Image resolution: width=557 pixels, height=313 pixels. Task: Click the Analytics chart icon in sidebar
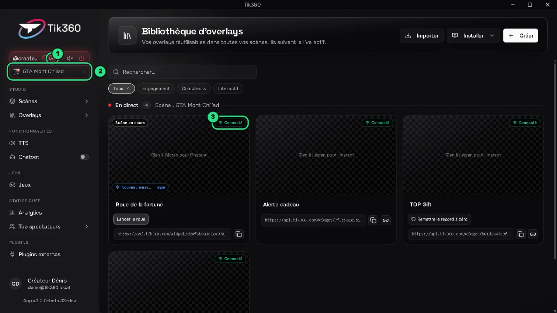click(x=12, y=212)
